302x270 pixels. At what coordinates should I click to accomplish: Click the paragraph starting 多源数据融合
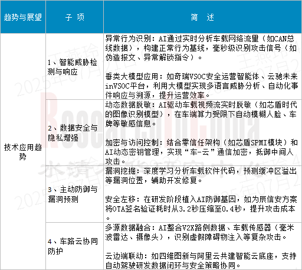199,232
